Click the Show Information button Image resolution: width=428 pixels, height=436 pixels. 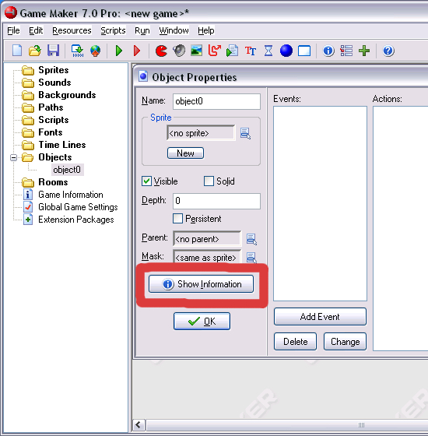[x=201, y=284]
